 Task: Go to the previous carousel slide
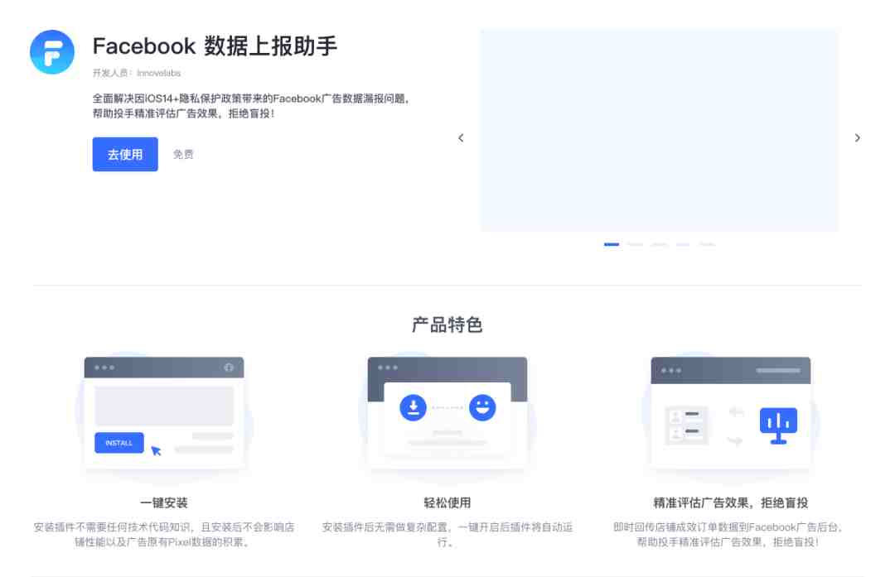(462, 138)
